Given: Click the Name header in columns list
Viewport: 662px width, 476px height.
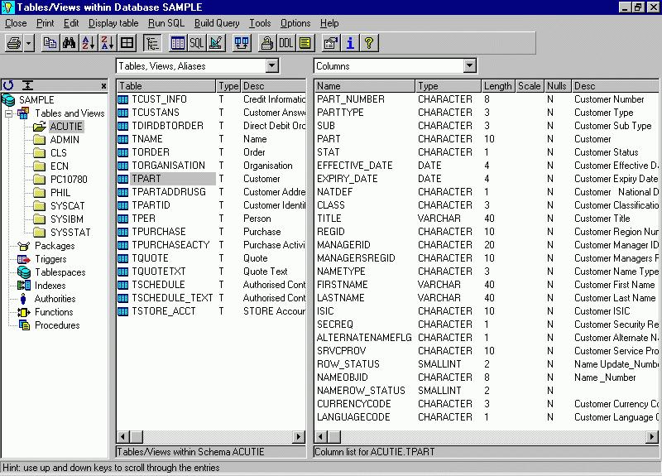Looking at the screenshot, I should coord(365,86).
